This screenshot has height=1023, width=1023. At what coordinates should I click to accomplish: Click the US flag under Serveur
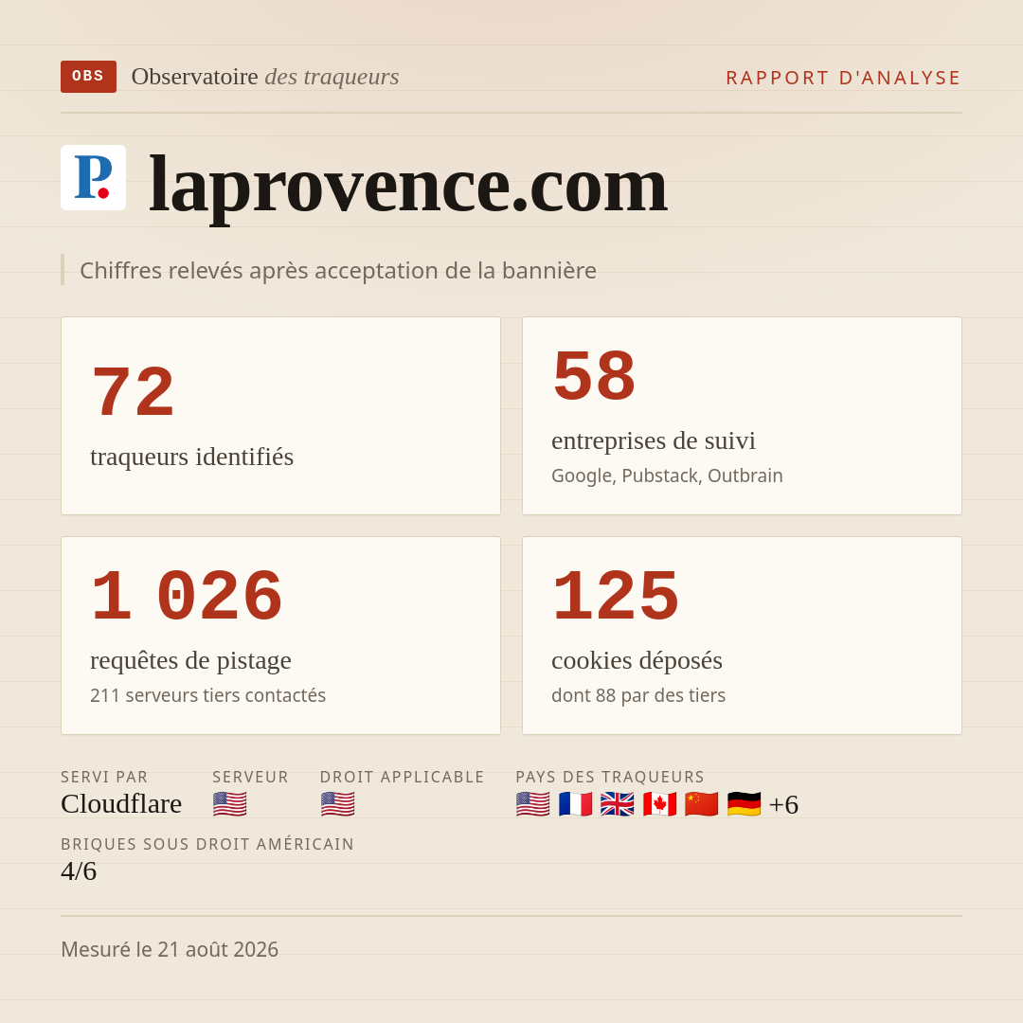coord(229,804)
